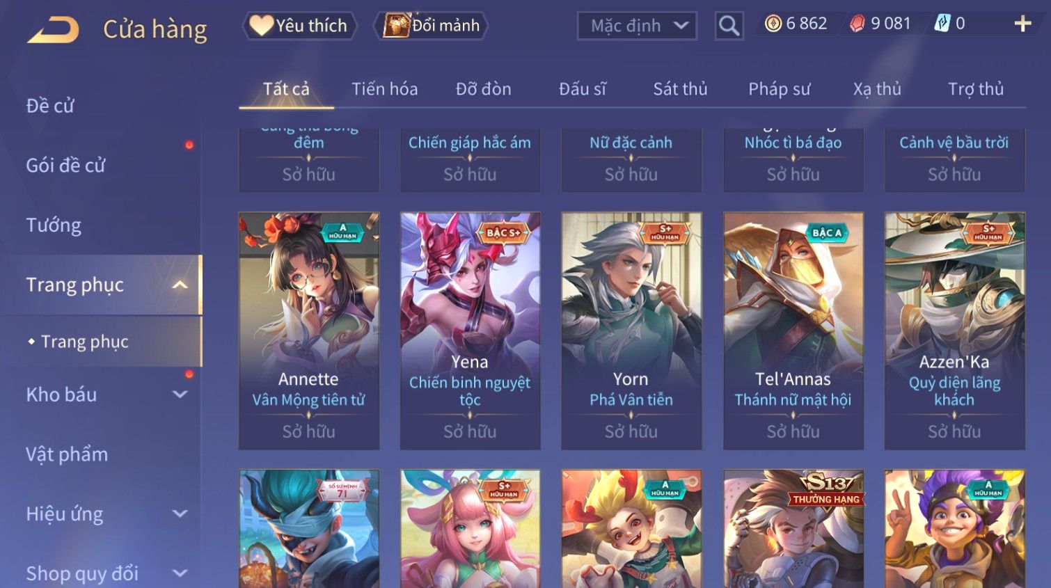Open the search magnifier icon
The image size is (1051, 588).
pos(729,26)
